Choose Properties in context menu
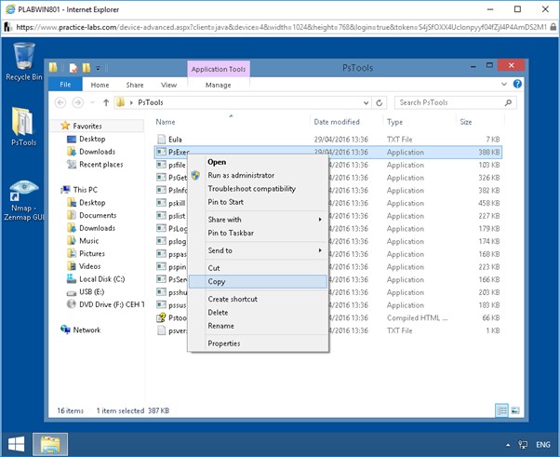The image size is (560, 457). (x=258, y=343)
